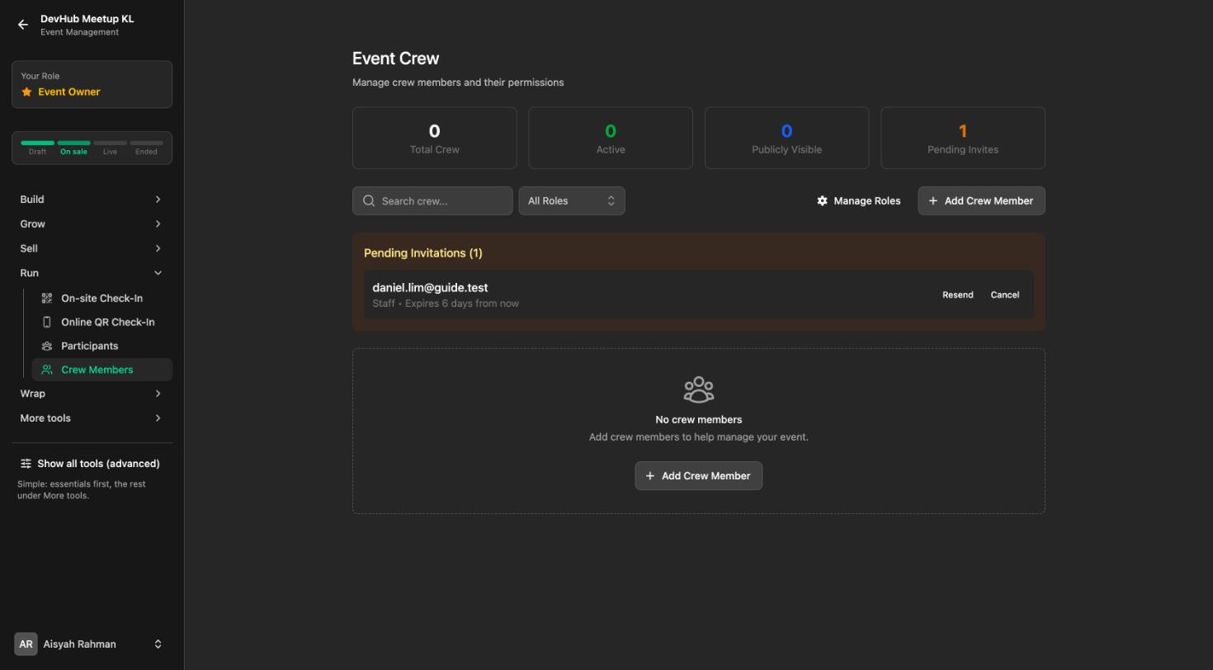Click the gear icon on Manage Roles
The height and width of the screenshot is (670, 1213).
pyautogui.click(x=822, y=201)
